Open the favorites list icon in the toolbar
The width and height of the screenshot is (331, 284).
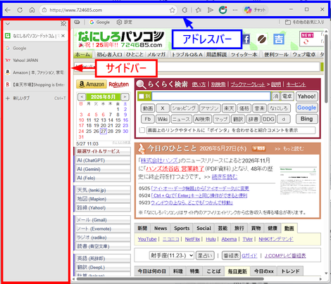[x=199, y=10]
